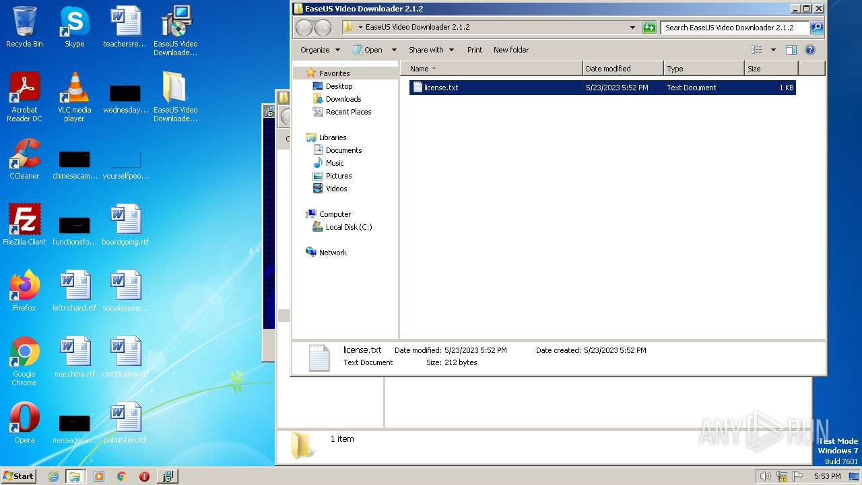Select palmlisten.rtf desktop file

click(125, 423)
